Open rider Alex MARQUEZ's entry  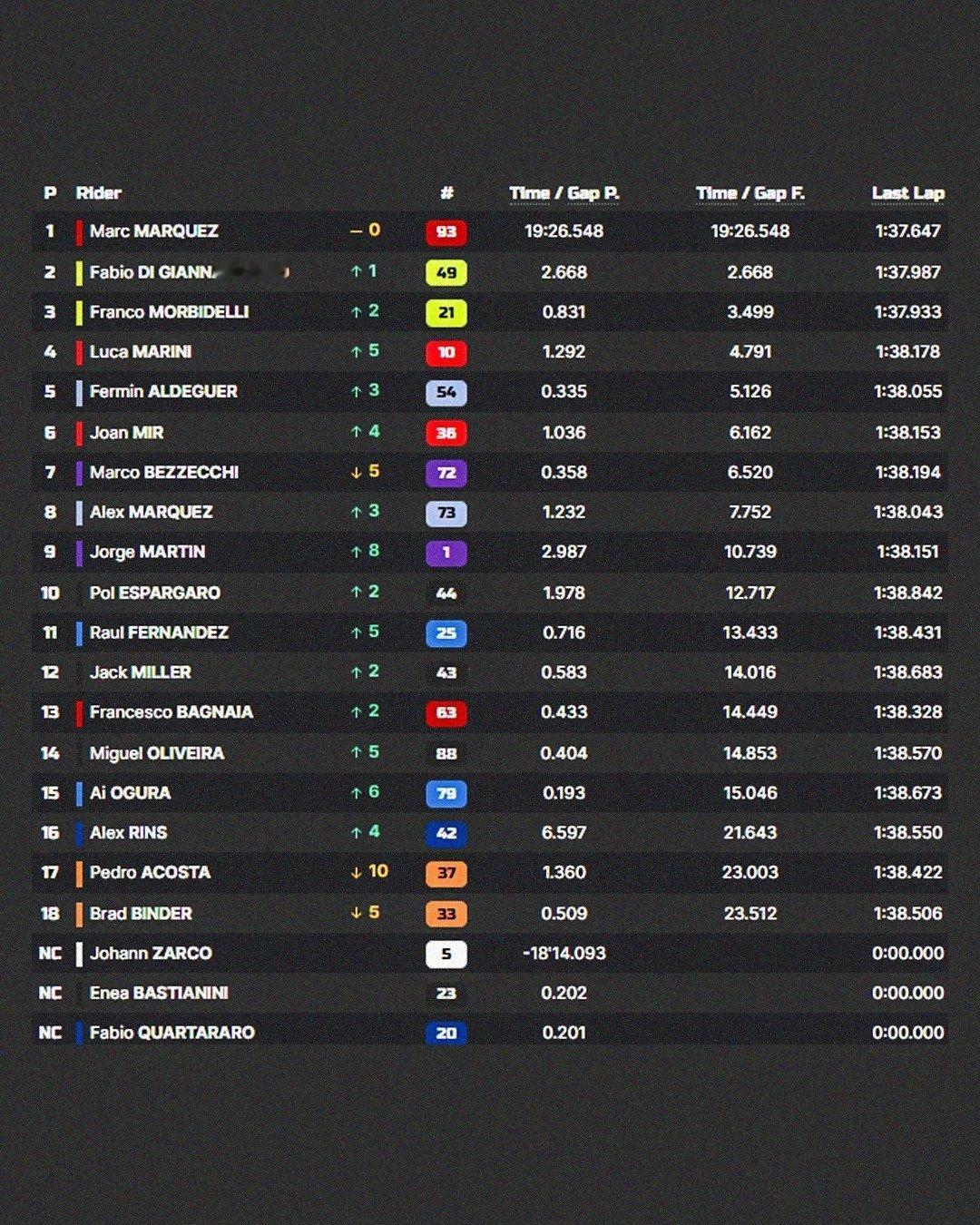point(490,512)
